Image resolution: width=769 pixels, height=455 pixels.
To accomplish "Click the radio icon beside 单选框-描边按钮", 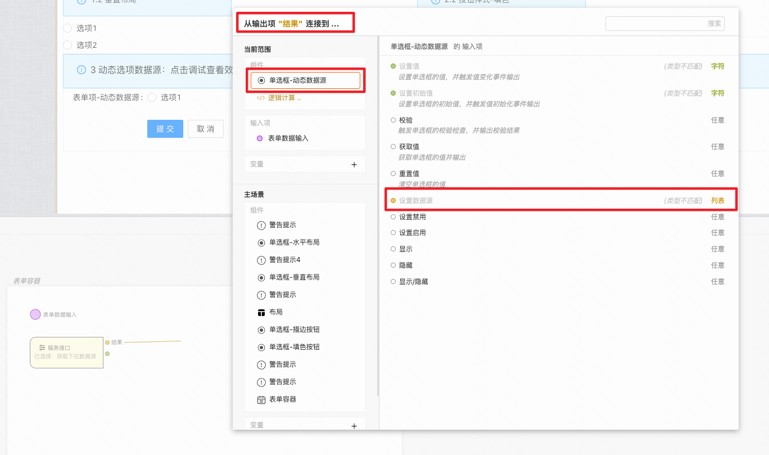I will click(x=261, y=330).
